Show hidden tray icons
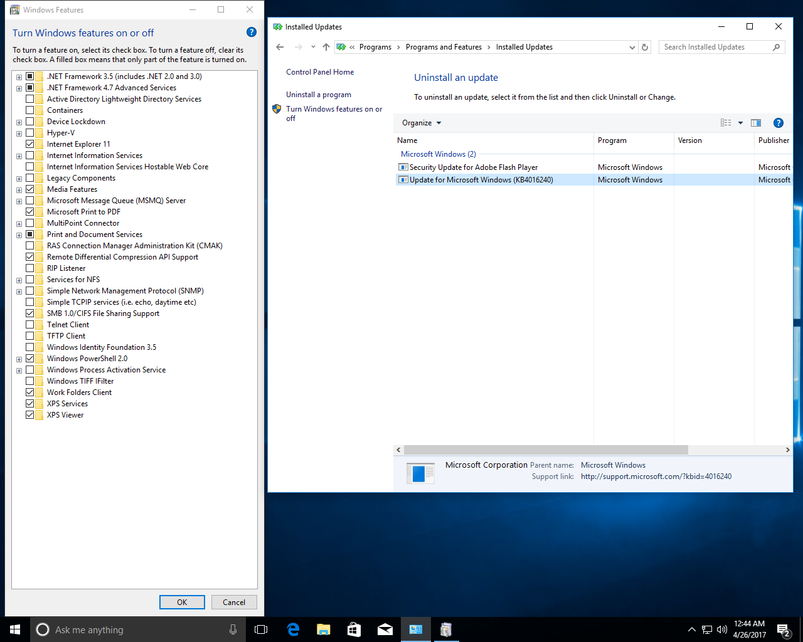The height and width of the screenshot is (642, 803). (691, 629)
